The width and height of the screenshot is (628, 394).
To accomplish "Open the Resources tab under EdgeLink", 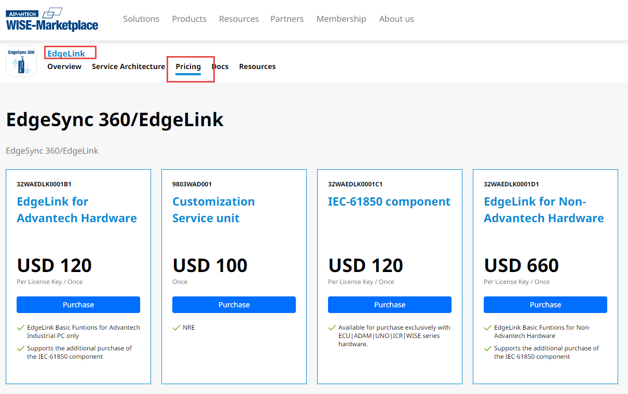I will (x=257, y=66).
